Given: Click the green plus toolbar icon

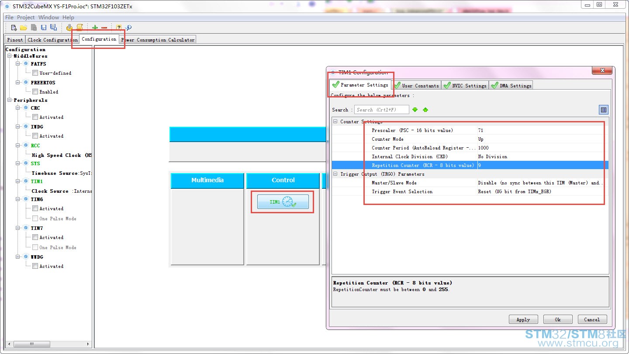Looking at the screenshot, I should coord(95,28).
